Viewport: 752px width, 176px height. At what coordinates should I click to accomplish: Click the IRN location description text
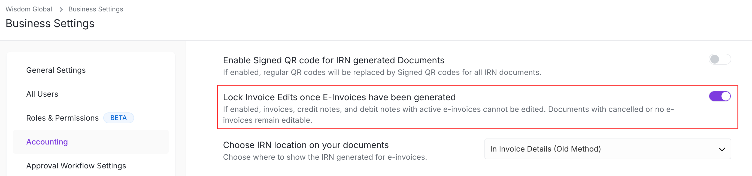pos(325,157)
